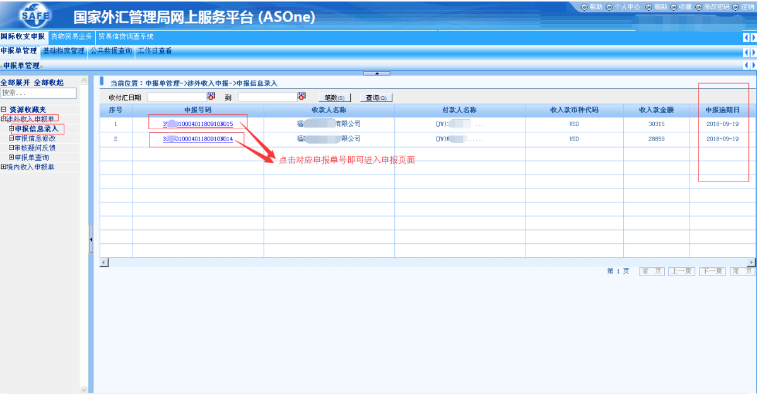Click 全部展开 to expand all
Image resolution: width=757 pixels, height=394 pixels.
(15, 83)
